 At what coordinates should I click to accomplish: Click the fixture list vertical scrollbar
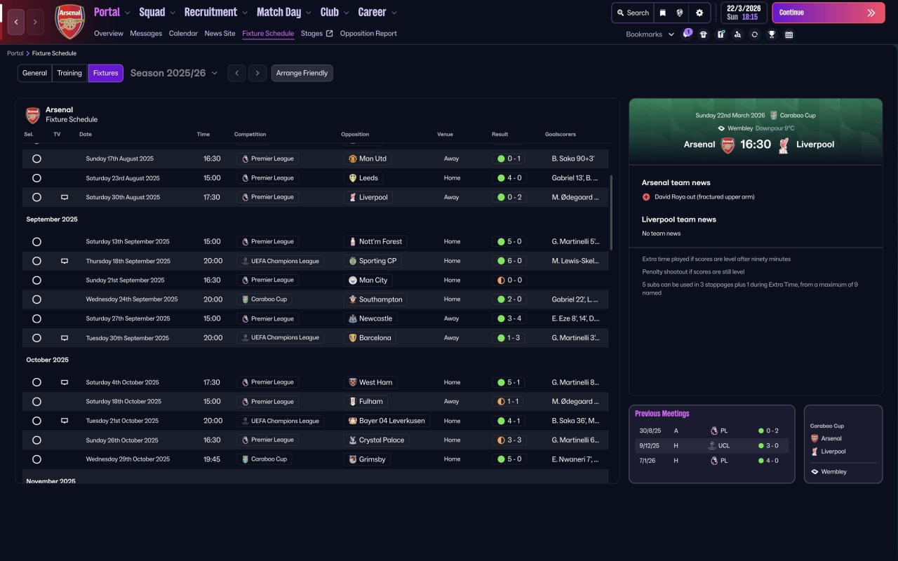612,212
